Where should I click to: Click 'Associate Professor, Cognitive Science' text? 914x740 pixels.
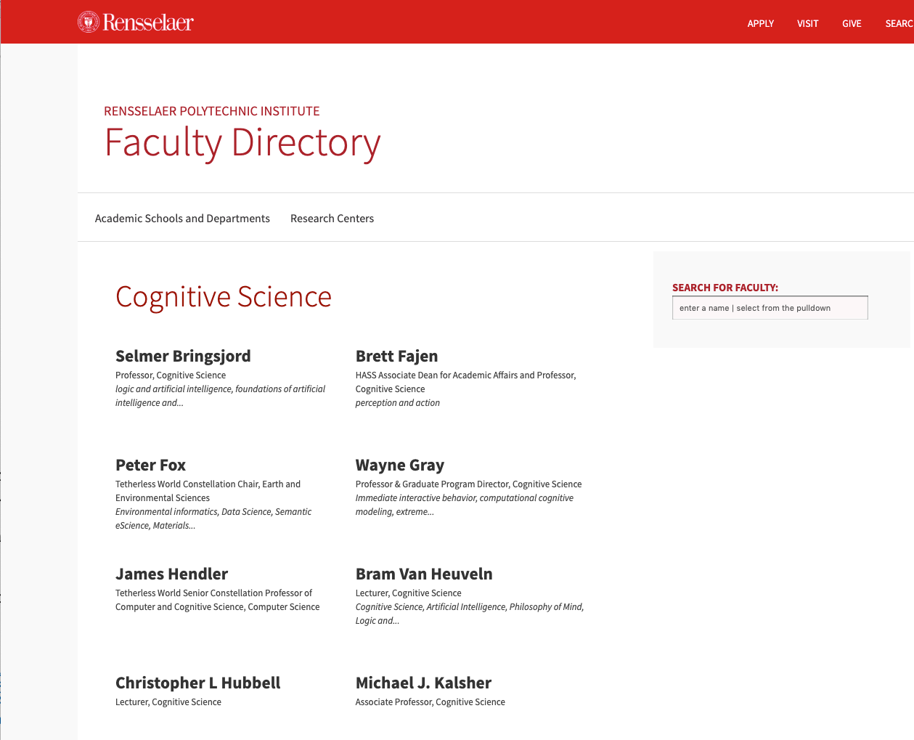430,702
